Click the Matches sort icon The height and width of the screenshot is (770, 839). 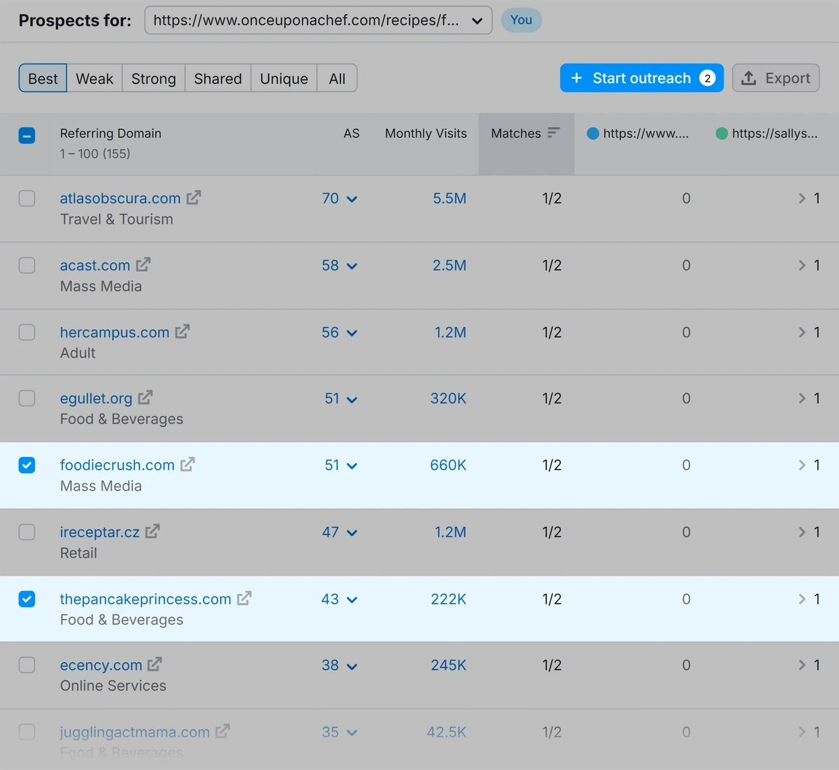click(554, 133)
